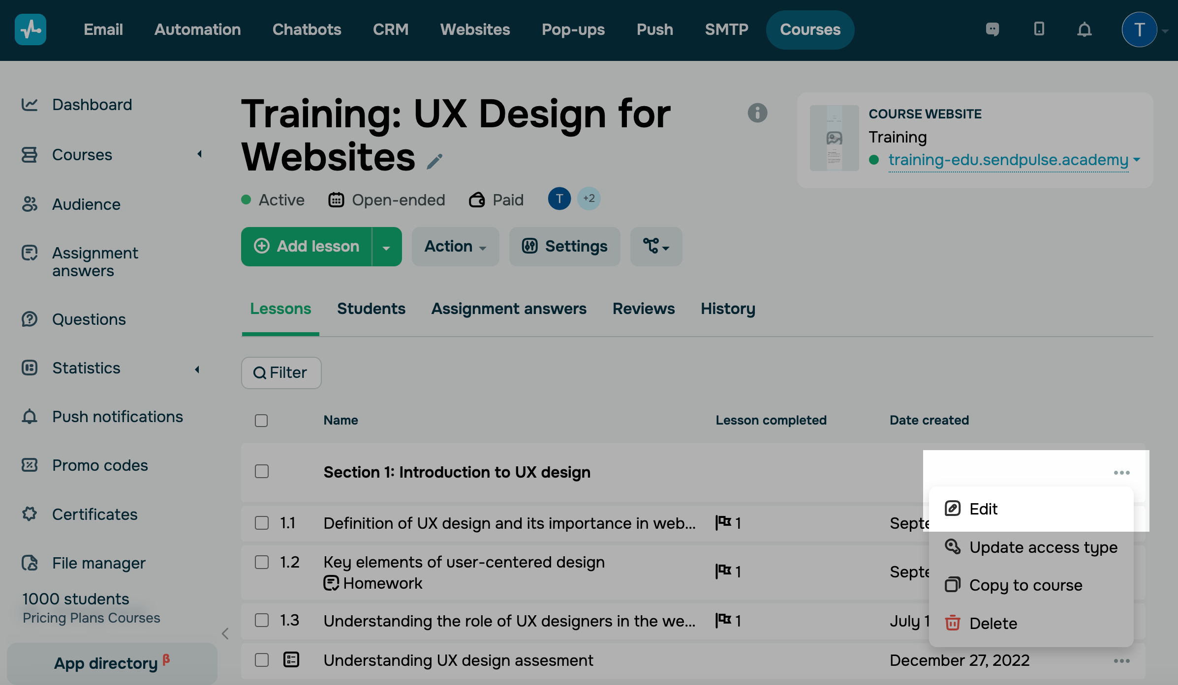This screenshot has width=1178, height=685.
Task: Choose Copy to course from menu
Action: coord(1025,585)
